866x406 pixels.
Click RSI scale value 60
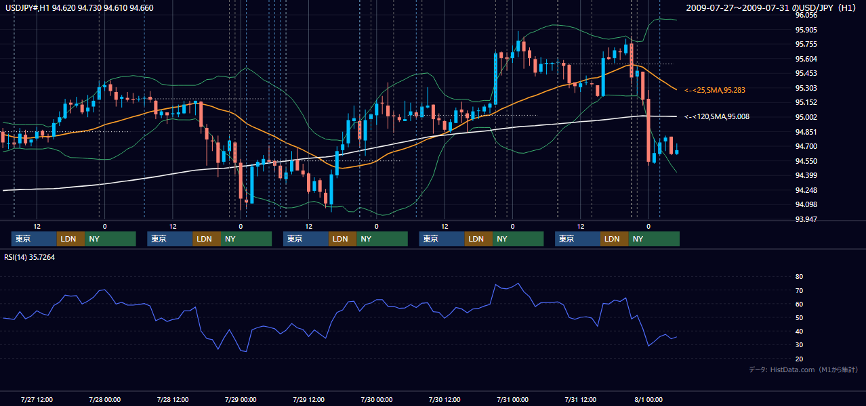coord(800,304)
